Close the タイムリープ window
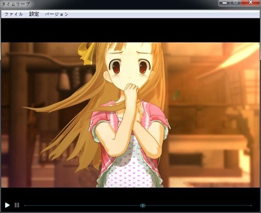Image resolution: width=261 pixels, height=213 pixels. click(250, 3)
